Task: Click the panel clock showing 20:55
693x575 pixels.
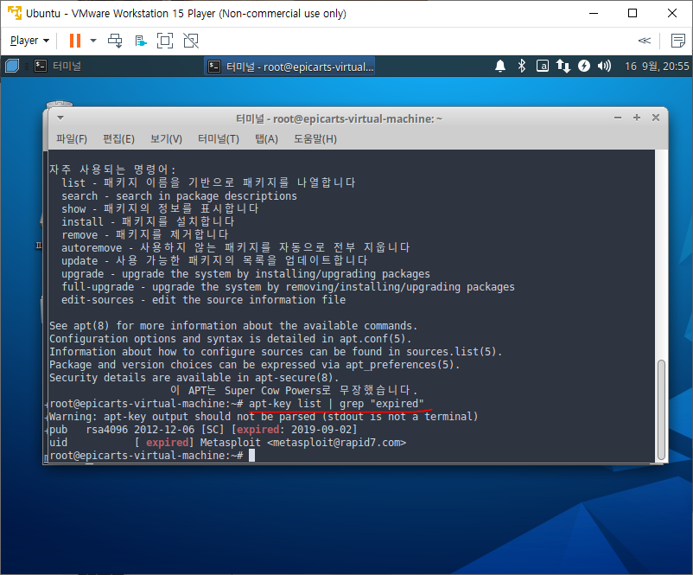Action: point(657,67)
